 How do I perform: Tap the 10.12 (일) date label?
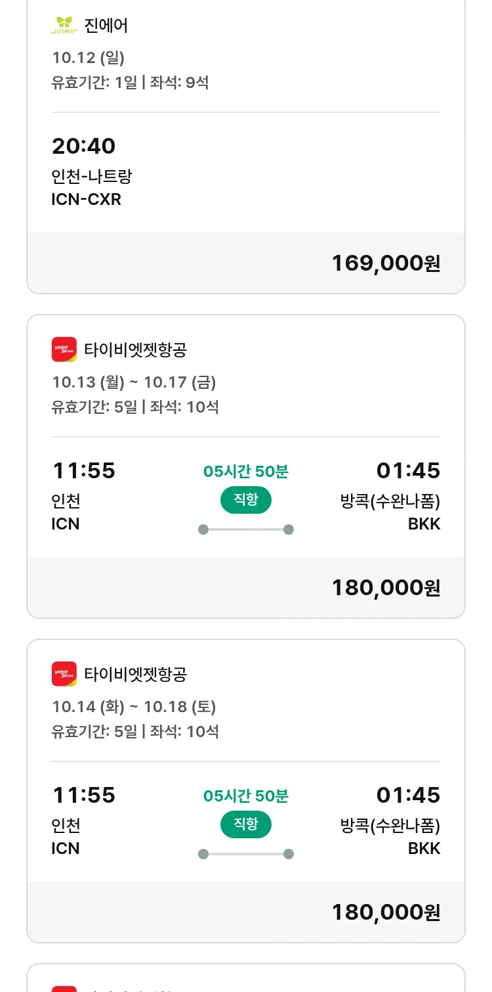88,58
